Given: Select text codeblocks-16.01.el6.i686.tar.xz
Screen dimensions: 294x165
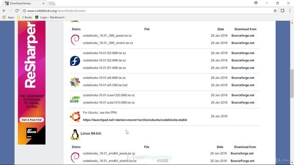Looking at the screenshot, I should click(104, 77).
